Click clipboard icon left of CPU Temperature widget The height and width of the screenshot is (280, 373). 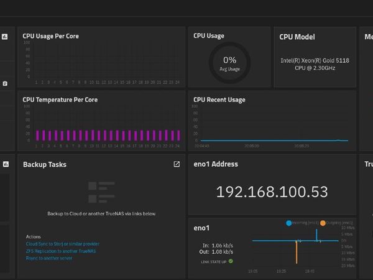tap(5, 83)
